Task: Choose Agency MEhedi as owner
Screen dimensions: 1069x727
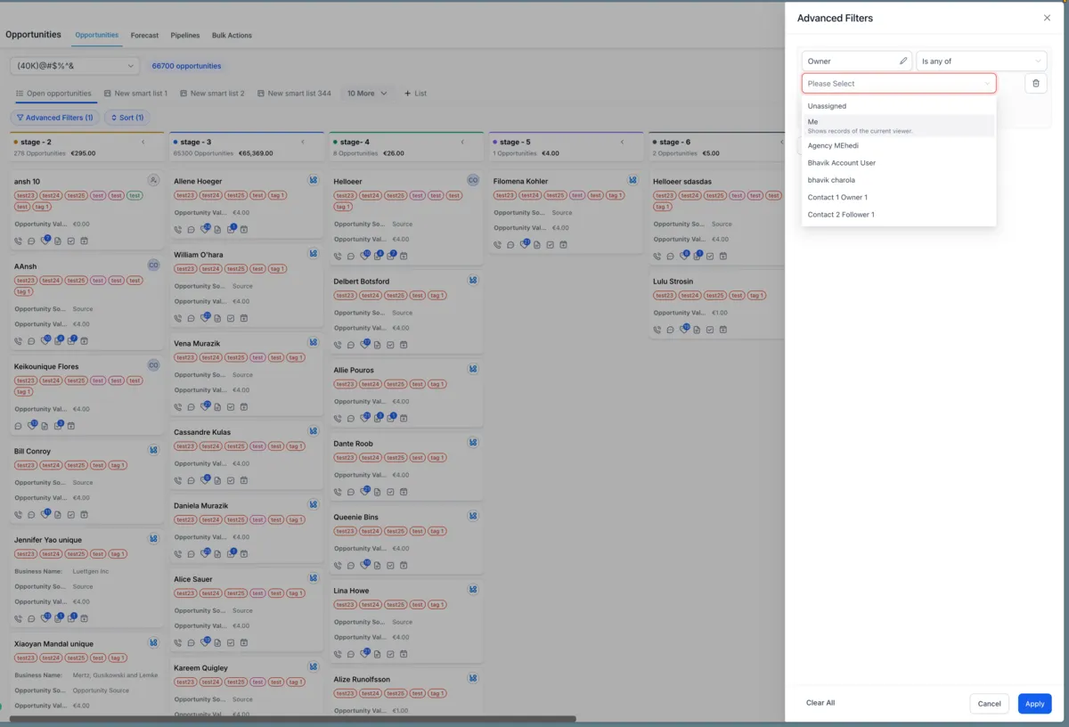Action: pos(899,146)
